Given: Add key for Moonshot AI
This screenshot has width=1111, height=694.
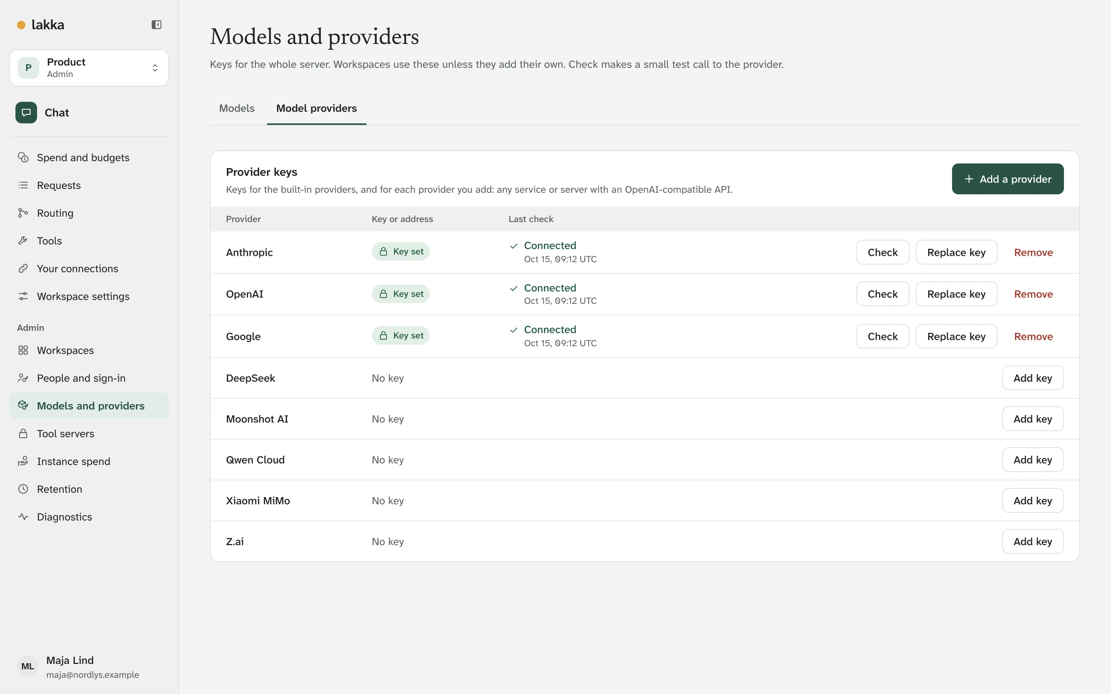Looking at the screenshot, I should click(1032, 419).
